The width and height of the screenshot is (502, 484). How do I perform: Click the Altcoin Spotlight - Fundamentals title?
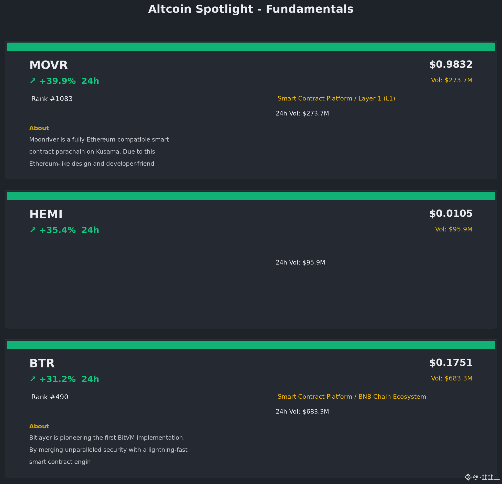tap(251, 9)
